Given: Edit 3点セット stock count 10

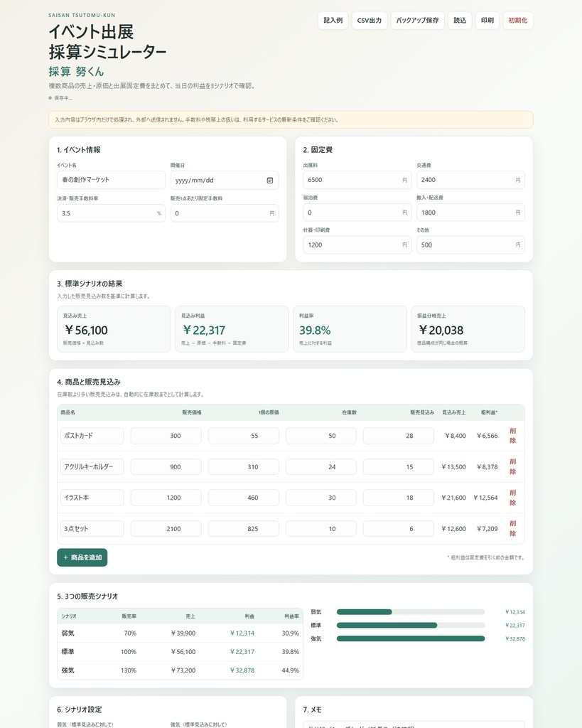Looking at the screenshot, I should (321, 528).
